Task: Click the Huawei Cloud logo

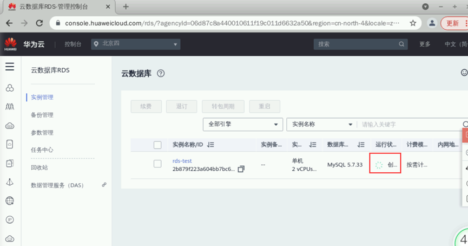Action: pos(10,44)
